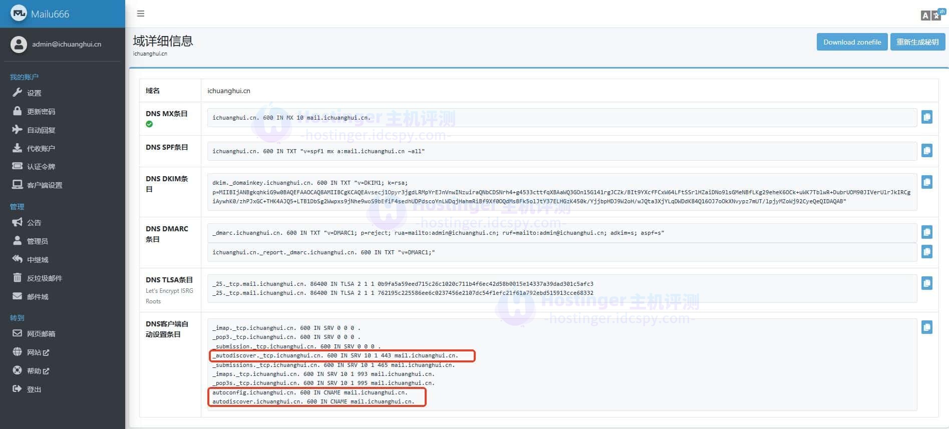Viewport: 949px width, 429px height.
Task: Click 登出 to sign out
Action: point(34,389)
